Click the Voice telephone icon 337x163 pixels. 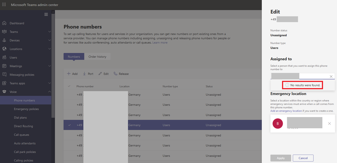pyautogui.click(x=4, y=91)
